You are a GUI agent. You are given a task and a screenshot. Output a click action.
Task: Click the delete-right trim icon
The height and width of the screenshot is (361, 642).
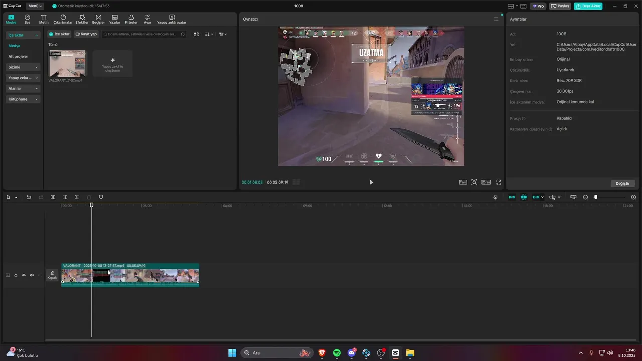click(x=76, y=197)
